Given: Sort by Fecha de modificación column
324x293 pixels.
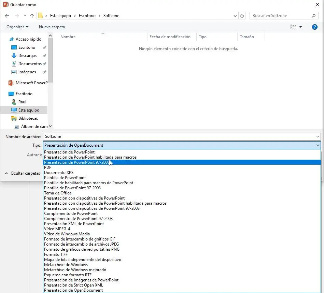Looking at the screenshot, I should point(170,37).
